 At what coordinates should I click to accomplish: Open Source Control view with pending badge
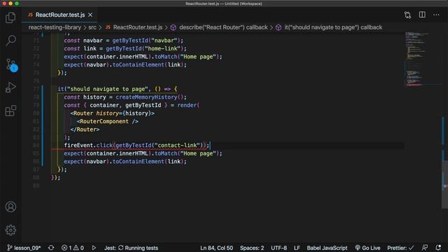point(11,65)
